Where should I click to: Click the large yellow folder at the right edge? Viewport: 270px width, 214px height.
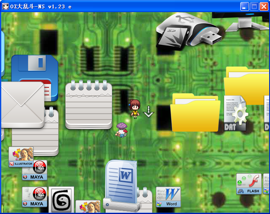click(x=247, y=86)
